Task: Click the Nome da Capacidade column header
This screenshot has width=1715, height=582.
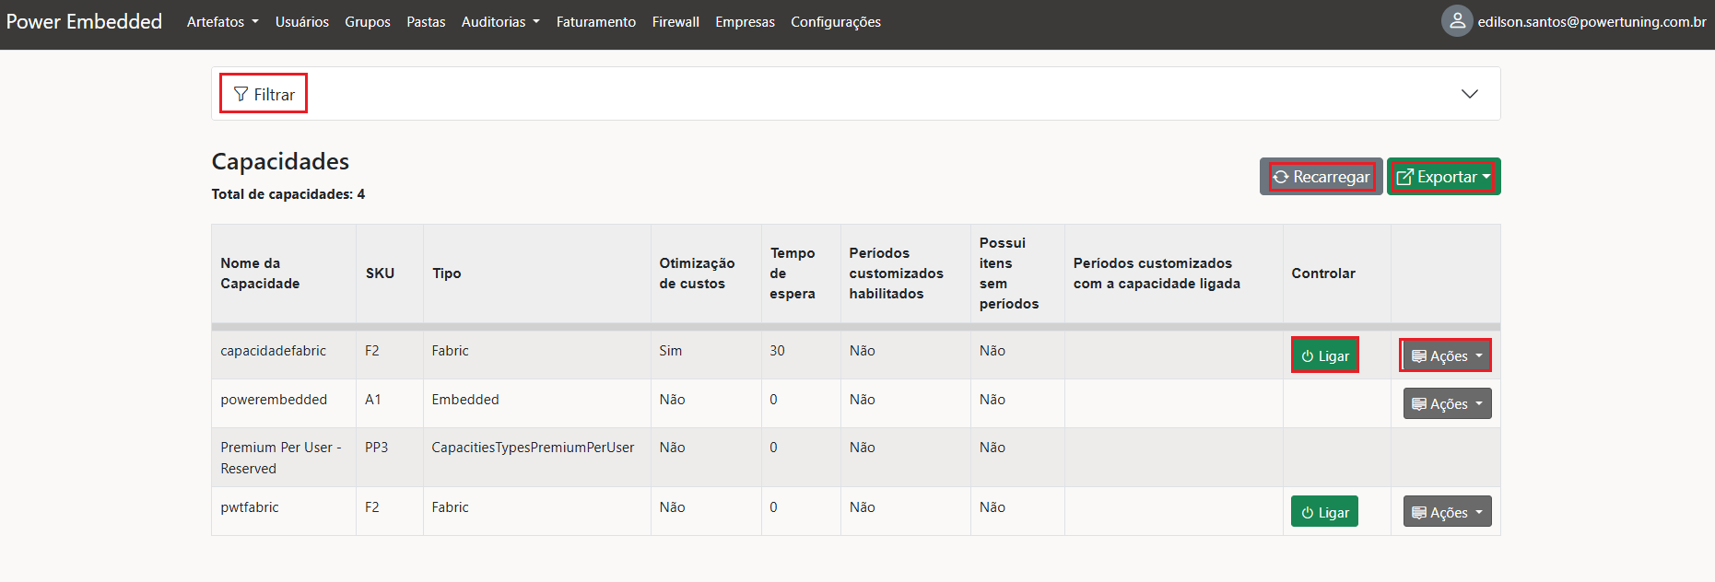Action: [259, 274]
